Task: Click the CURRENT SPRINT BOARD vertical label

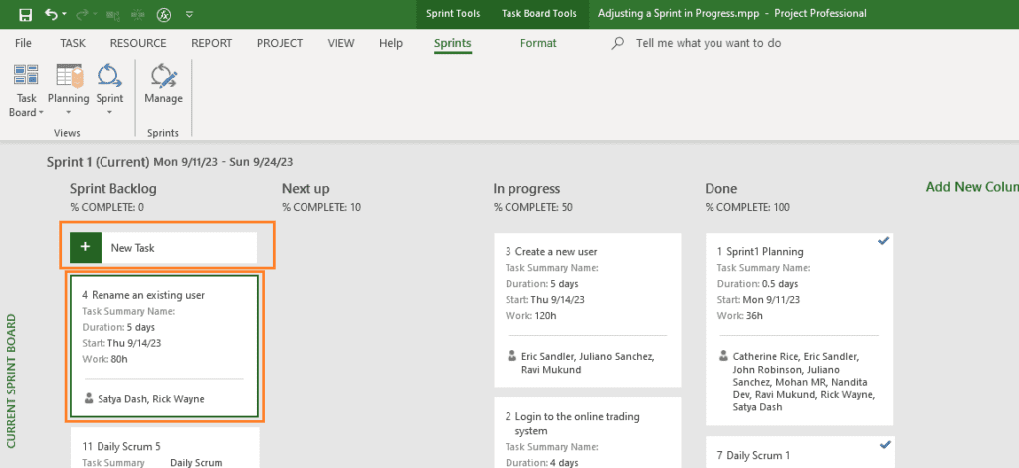Action: pos(11,382)
